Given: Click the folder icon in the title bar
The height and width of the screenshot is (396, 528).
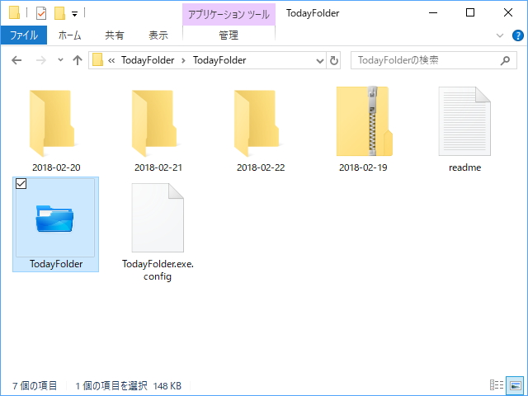Looking at the screenshot, I should [15, 12].
